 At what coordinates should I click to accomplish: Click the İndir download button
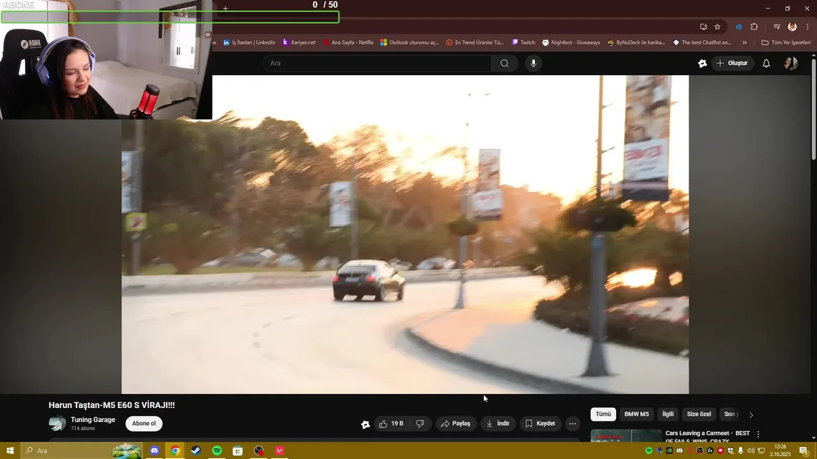(498, 424)
